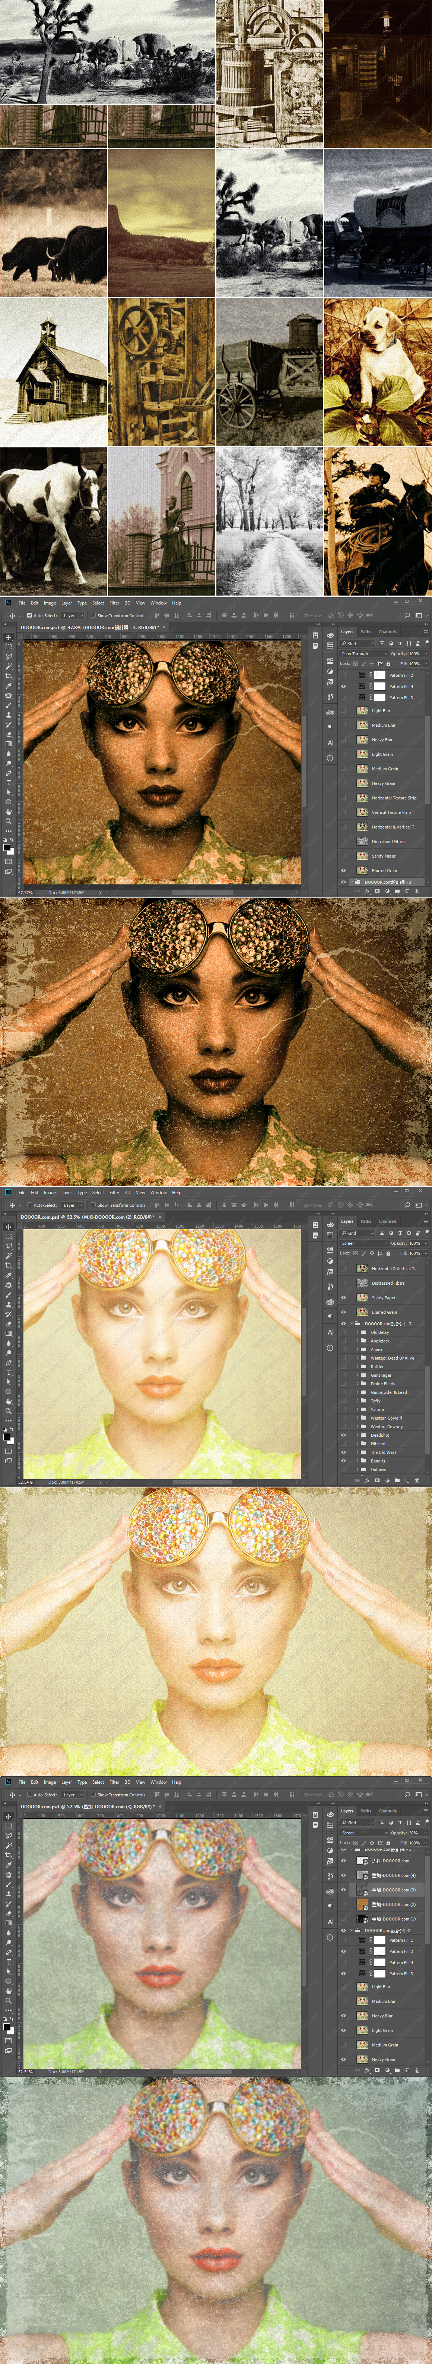The height and width of the screenshot is (2364, 432).
Task: Expand the Applejack layer group
Action: (x=358, y=1341)
